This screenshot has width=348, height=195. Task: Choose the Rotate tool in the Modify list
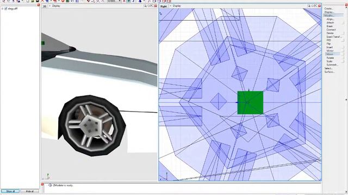(330, 58)
